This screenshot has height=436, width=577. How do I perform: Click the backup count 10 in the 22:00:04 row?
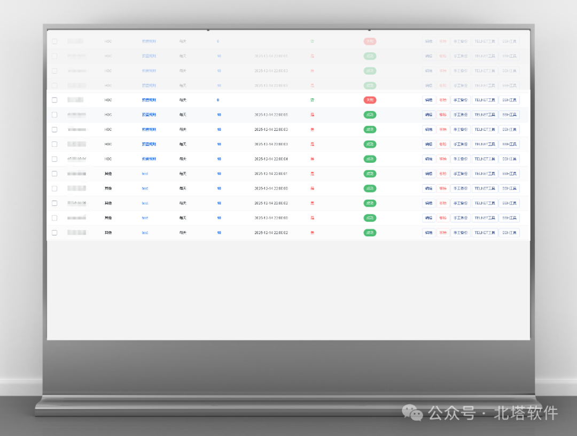pos(219,159)
